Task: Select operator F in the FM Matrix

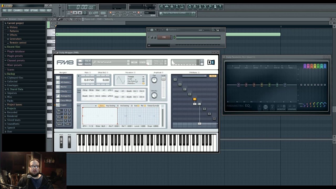Action: (199, 104)
